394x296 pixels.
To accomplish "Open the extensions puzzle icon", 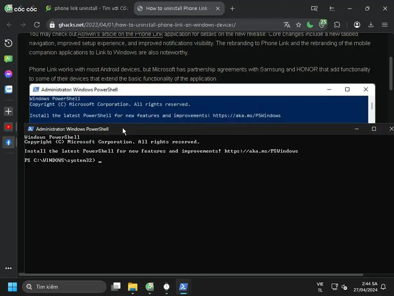I will pyautogui.click(x=337, y=25).
